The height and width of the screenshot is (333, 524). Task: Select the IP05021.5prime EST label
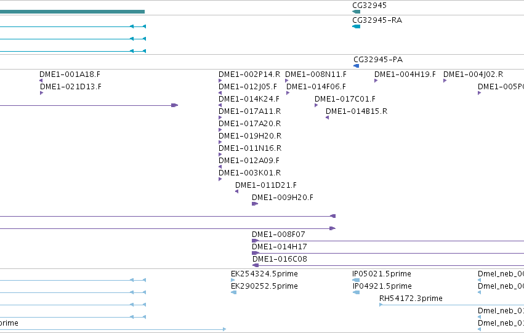tap(382, 274)
